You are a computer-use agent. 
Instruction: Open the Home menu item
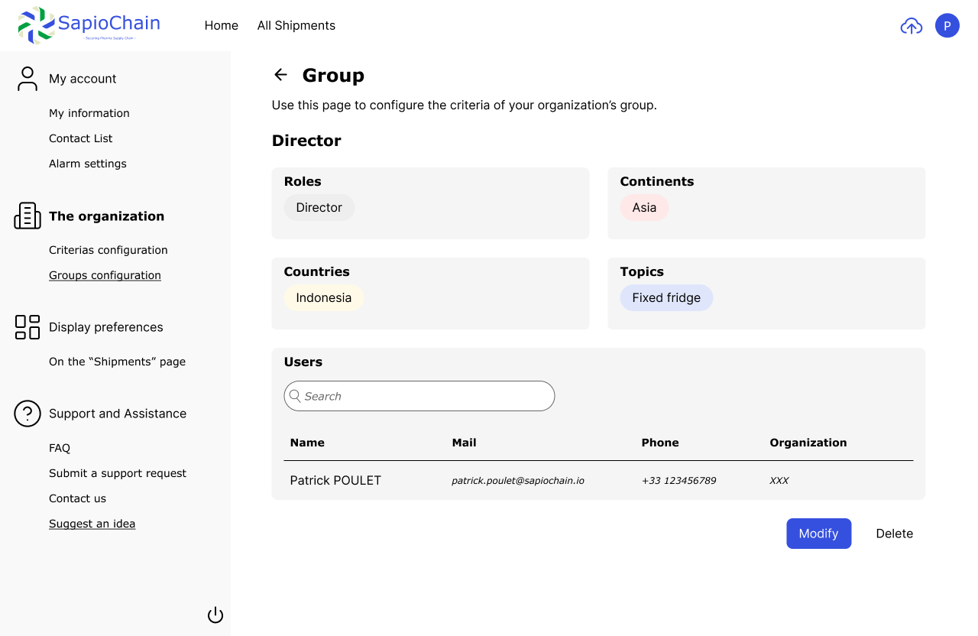pyautogui.click(x=221, y=26)
